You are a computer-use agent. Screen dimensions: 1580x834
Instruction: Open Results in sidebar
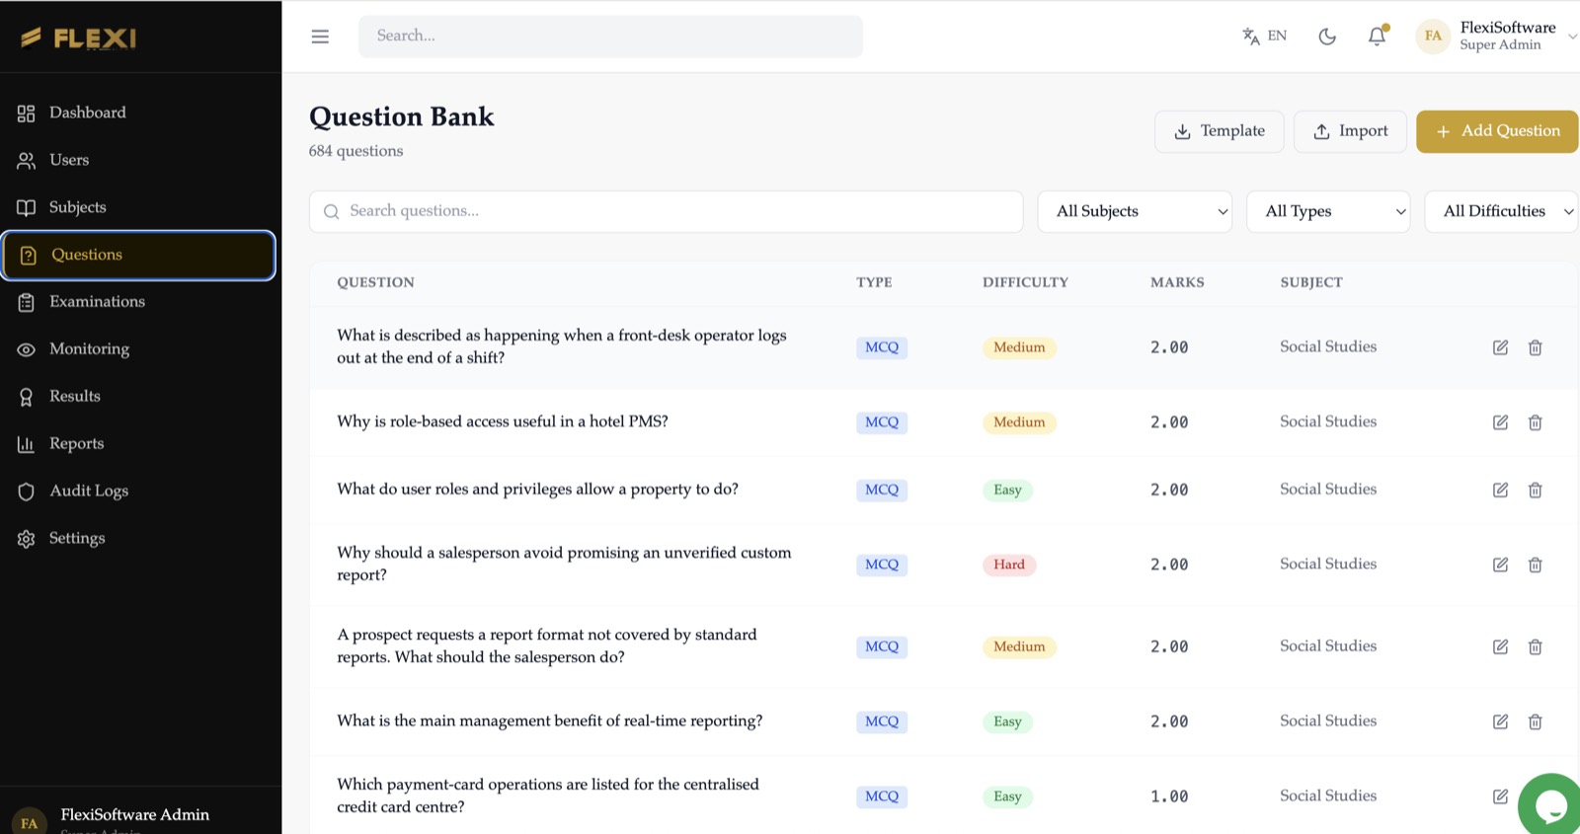tap(138, 397)
